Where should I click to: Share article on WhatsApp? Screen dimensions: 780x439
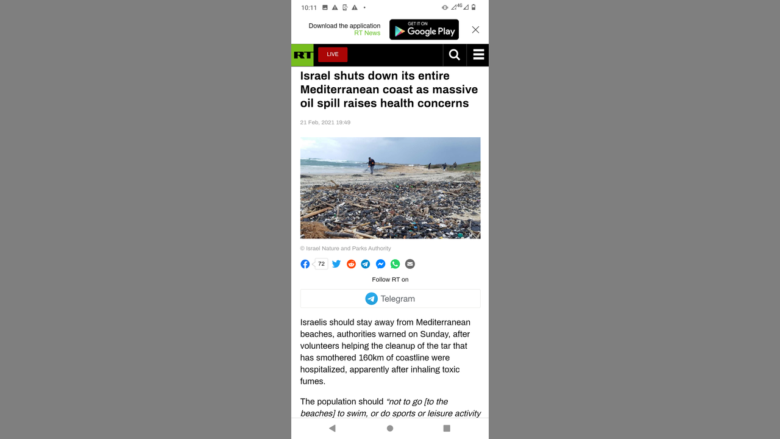click(x=395, y=264)
